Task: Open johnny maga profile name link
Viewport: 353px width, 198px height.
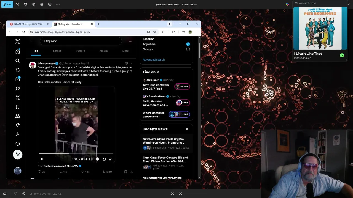Action: tap(46, 63)
